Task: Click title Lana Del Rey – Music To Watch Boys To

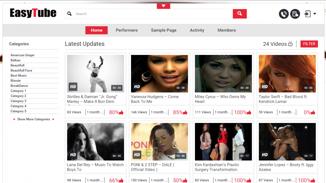Action: click(95, 167)
